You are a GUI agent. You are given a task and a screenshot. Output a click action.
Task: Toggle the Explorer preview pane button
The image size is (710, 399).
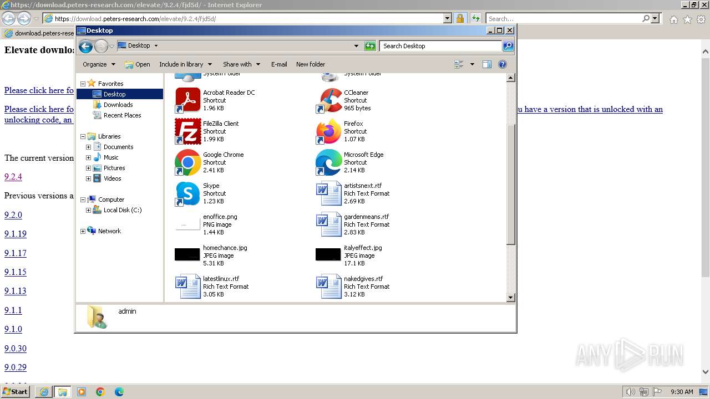click(x=486, y=64)
